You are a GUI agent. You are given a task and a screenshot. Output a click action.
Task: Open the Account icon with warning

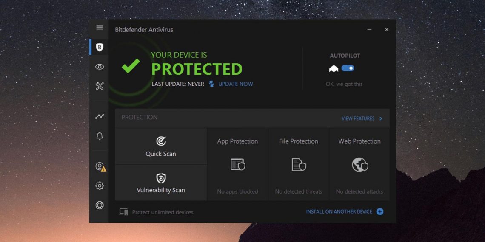100,166
